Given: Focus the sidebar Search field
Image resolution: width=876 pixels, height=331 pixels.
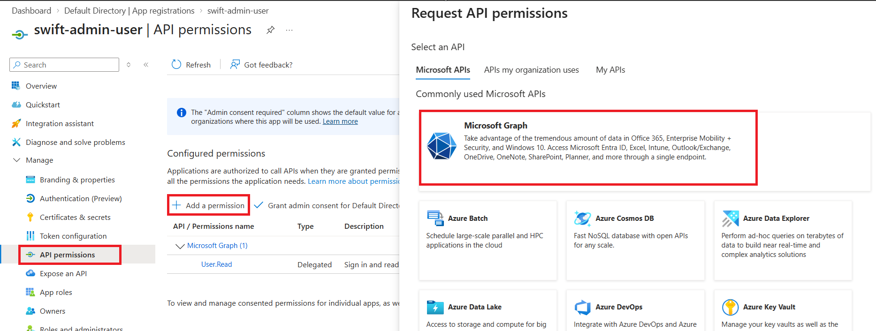Looking at the screenshot, I should pyautogui.click(x=64, y=65).
